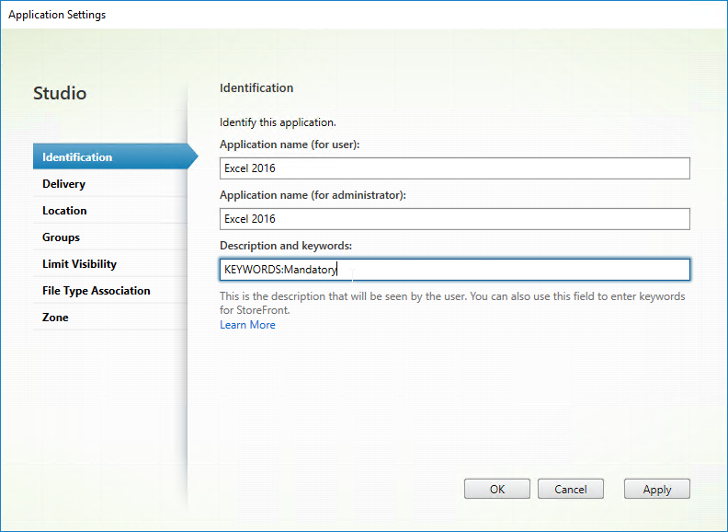Click the Application Settings title bar
Viewport: 728px width, 532px height.
tap(364, 15)
